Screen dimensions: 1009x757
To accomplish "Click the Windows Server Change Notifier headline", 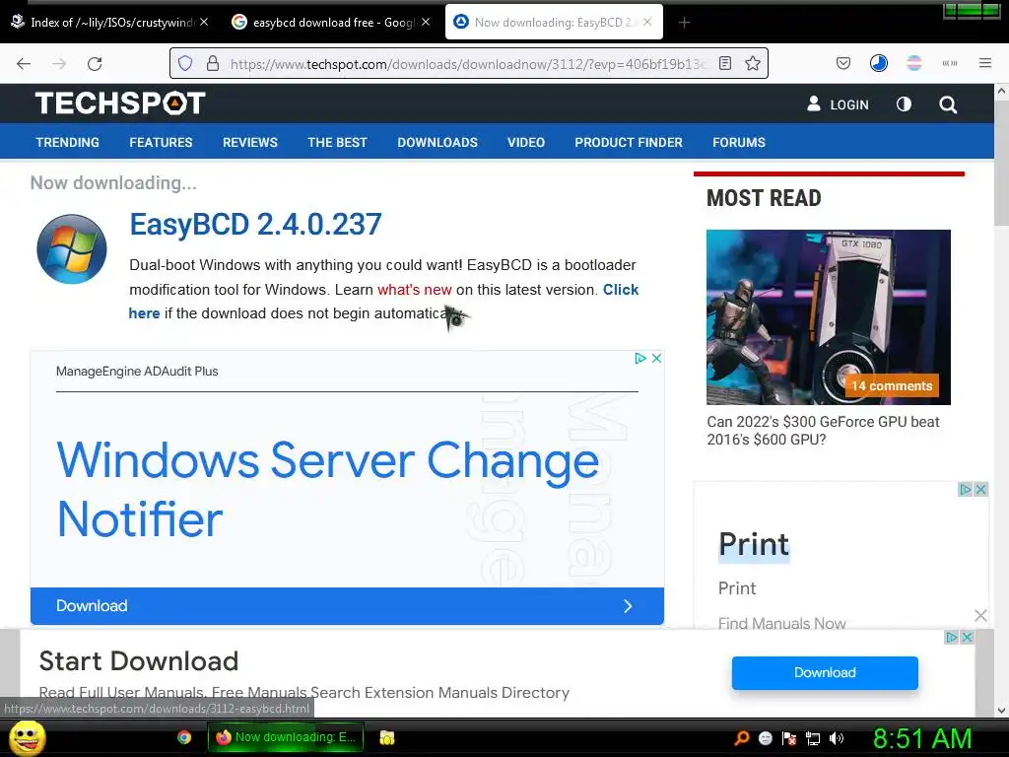I will coord(327,489).
